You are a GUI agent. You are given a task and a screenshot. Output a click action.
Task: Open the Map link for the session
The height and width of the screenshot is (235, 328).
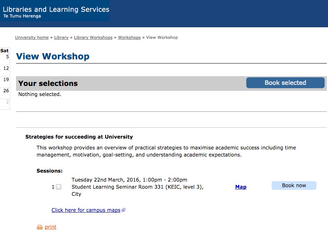click(x=241, y=187)
